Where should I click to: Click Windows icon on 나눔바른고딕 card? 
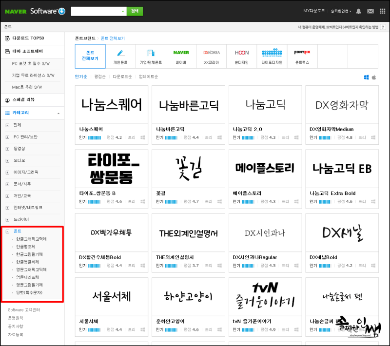pos(219,137)
